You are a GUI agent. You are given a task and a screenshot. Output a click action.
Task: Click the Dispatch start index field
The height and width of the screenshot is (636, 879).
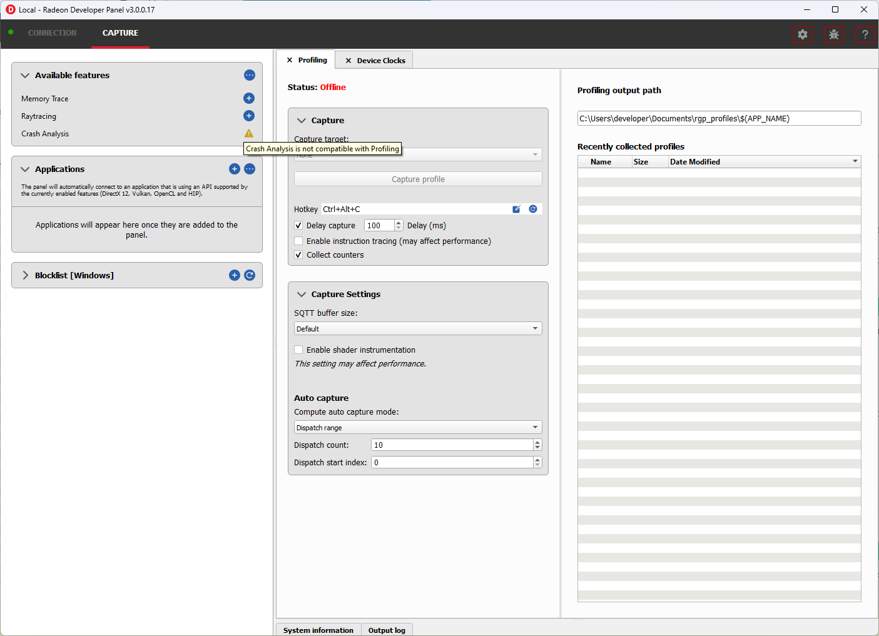452,462
